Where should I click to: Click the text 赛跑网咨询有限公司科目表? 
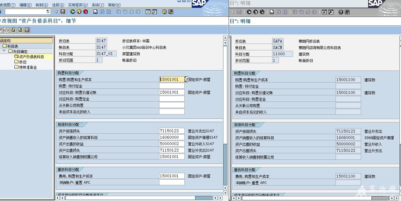[320, 48]
